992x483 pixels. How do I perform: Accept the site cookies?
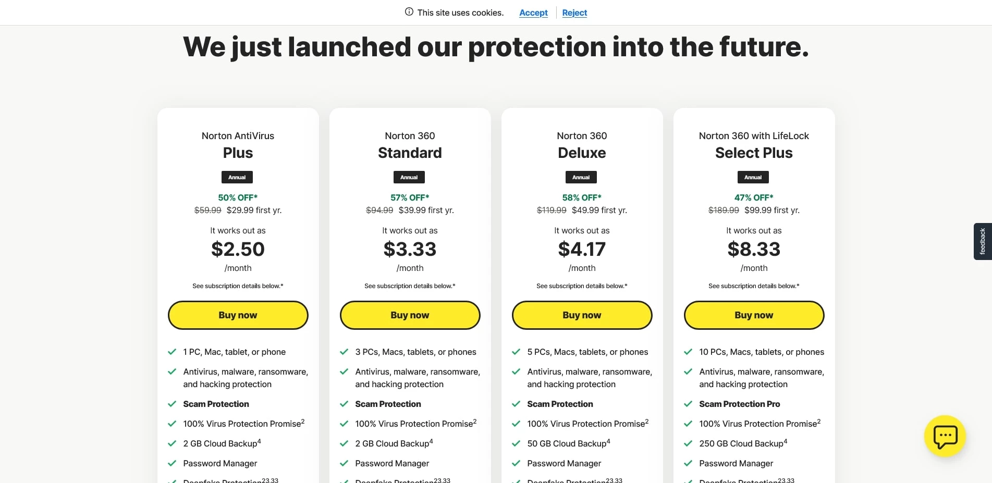533,13
